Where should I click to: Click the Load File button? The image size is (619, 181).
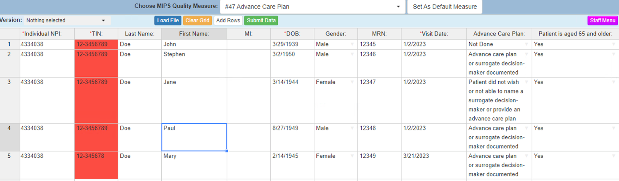pyautogui.click(x=168, y=20)
